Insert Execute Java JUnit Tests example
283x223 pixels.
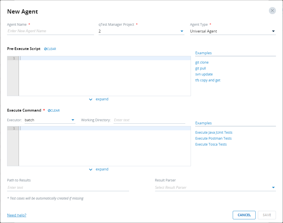[214, 133]
